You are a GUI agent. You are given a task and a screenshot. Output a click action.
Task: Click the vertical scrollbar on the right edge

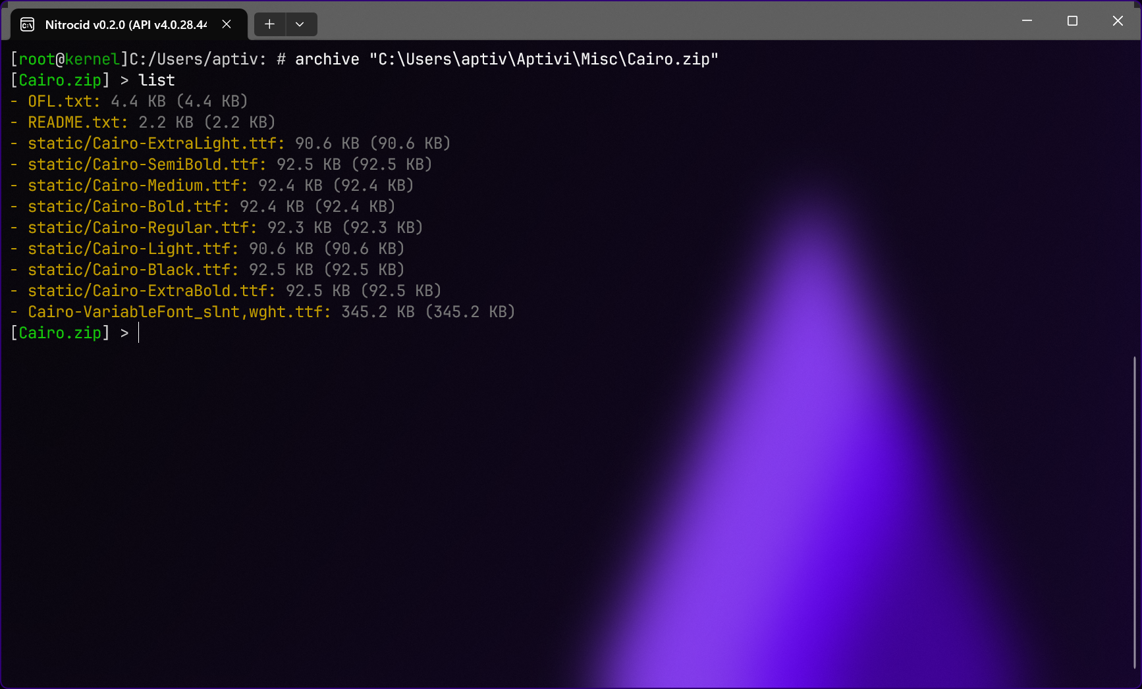[x=1134, y=513]
